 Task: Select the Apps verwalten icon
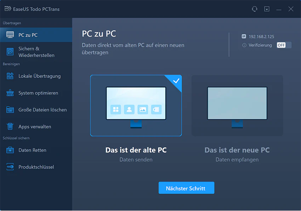(10, 126)
